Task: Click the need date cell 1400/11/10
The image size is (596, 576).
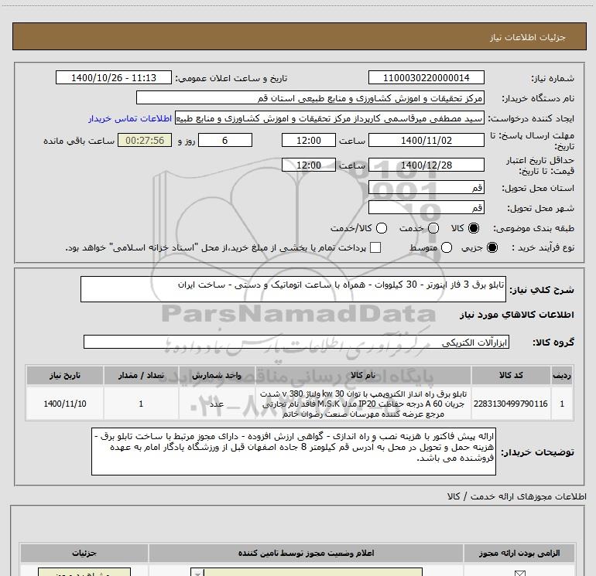Action: pyautogui.click(x=64, y=404)
